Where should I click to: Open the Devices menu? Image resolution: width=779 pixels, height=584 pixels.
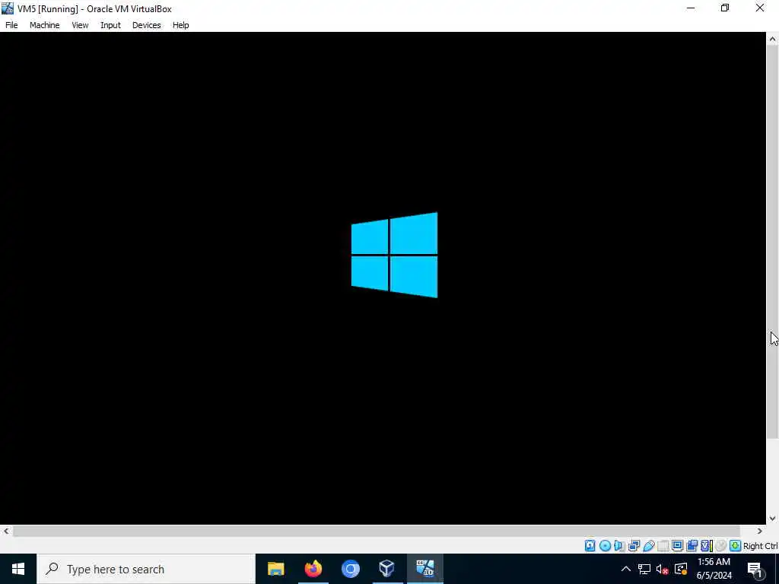click(146, 25)
